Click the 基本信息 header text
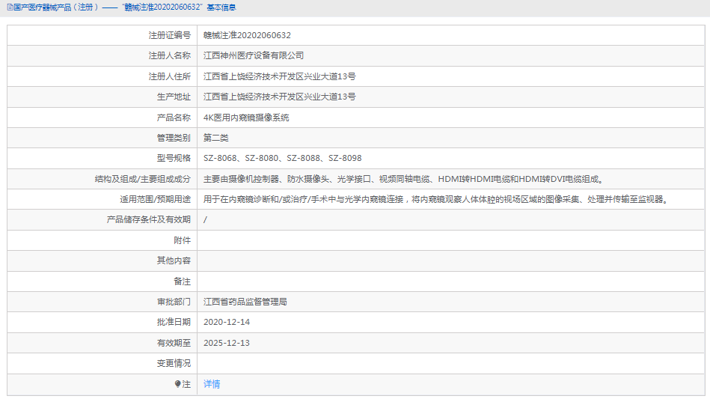This screenshot has width=710, height=399. 221,7
